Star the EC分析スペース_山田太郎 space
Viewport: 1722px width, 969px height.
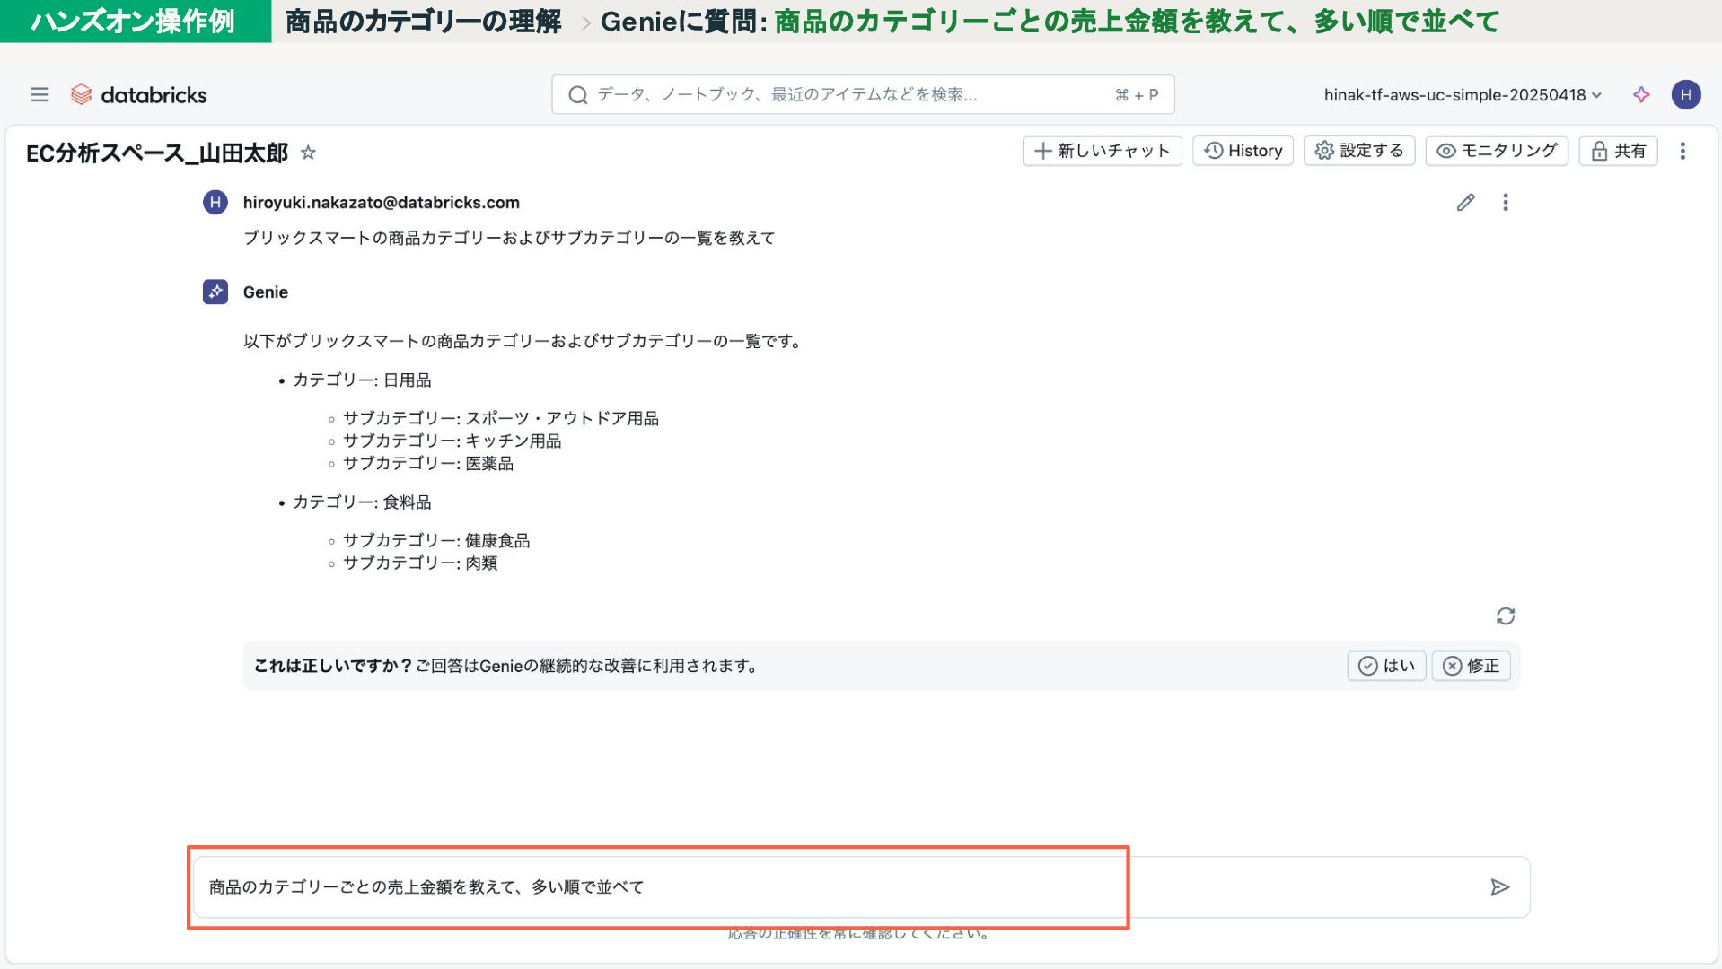308,153
